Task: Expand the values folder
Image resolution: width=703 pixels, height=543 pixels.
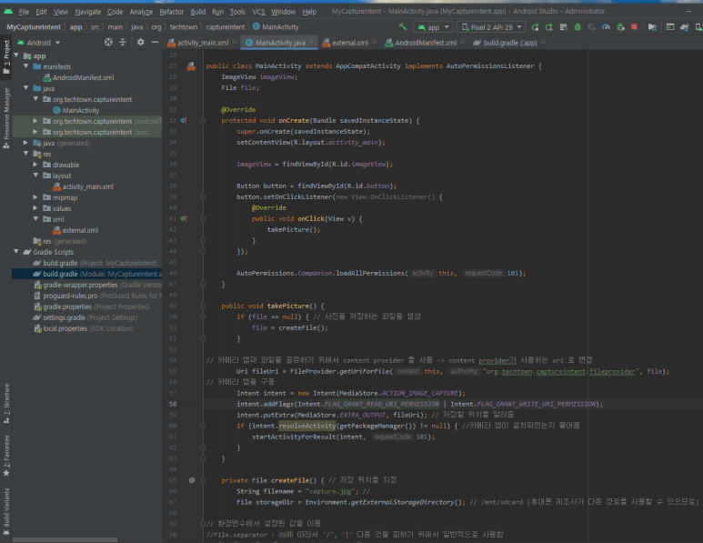Action: click(x=35, y=208)
